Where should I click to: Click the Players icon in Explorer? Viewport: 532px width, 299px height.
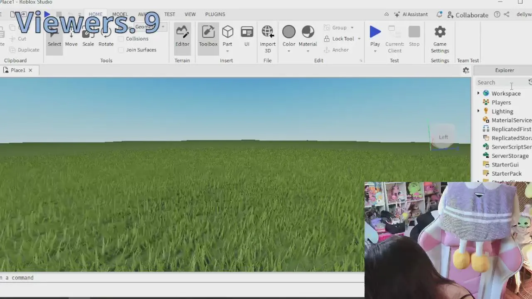486,102
